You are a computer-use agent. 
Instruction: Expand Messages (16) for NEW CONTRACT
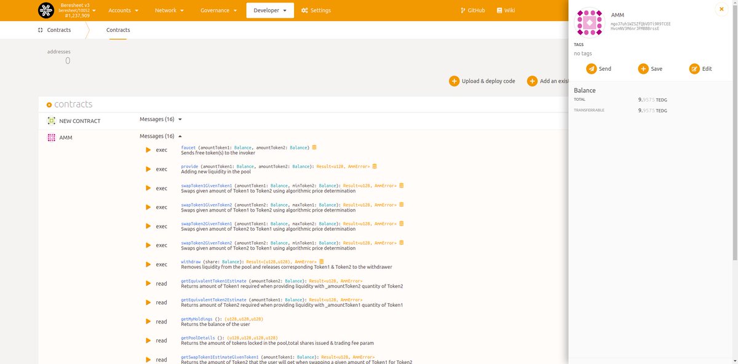(x=161, y=119)
